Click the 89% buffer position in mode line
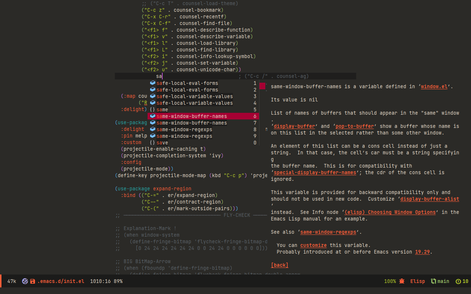 click(118, 281)
